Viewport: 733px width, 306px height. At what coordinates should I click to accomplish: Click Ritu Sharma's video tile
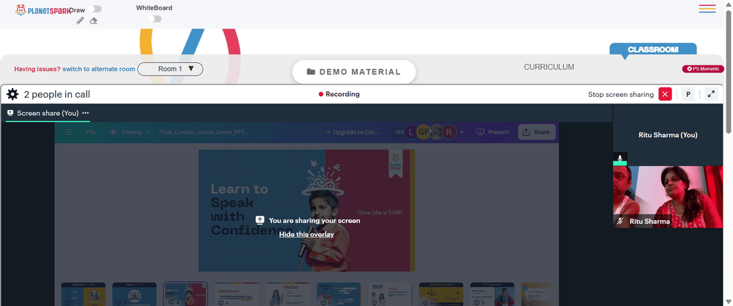pyautogui.click(x=668, y=197)
